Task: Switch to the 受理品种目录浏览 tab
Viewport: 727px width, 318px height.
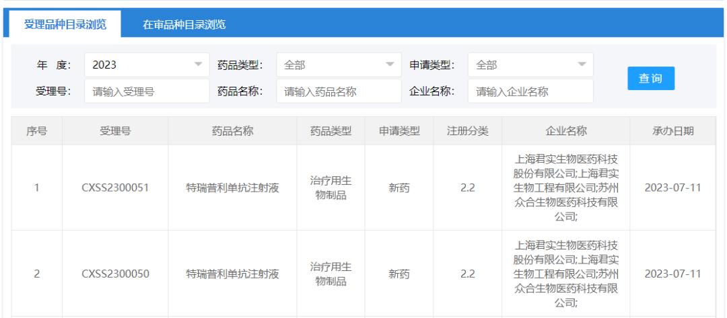Action: 65,25
